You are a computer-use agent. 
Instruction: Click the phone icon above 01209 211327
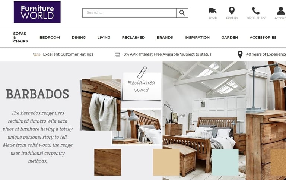[256, 11]
